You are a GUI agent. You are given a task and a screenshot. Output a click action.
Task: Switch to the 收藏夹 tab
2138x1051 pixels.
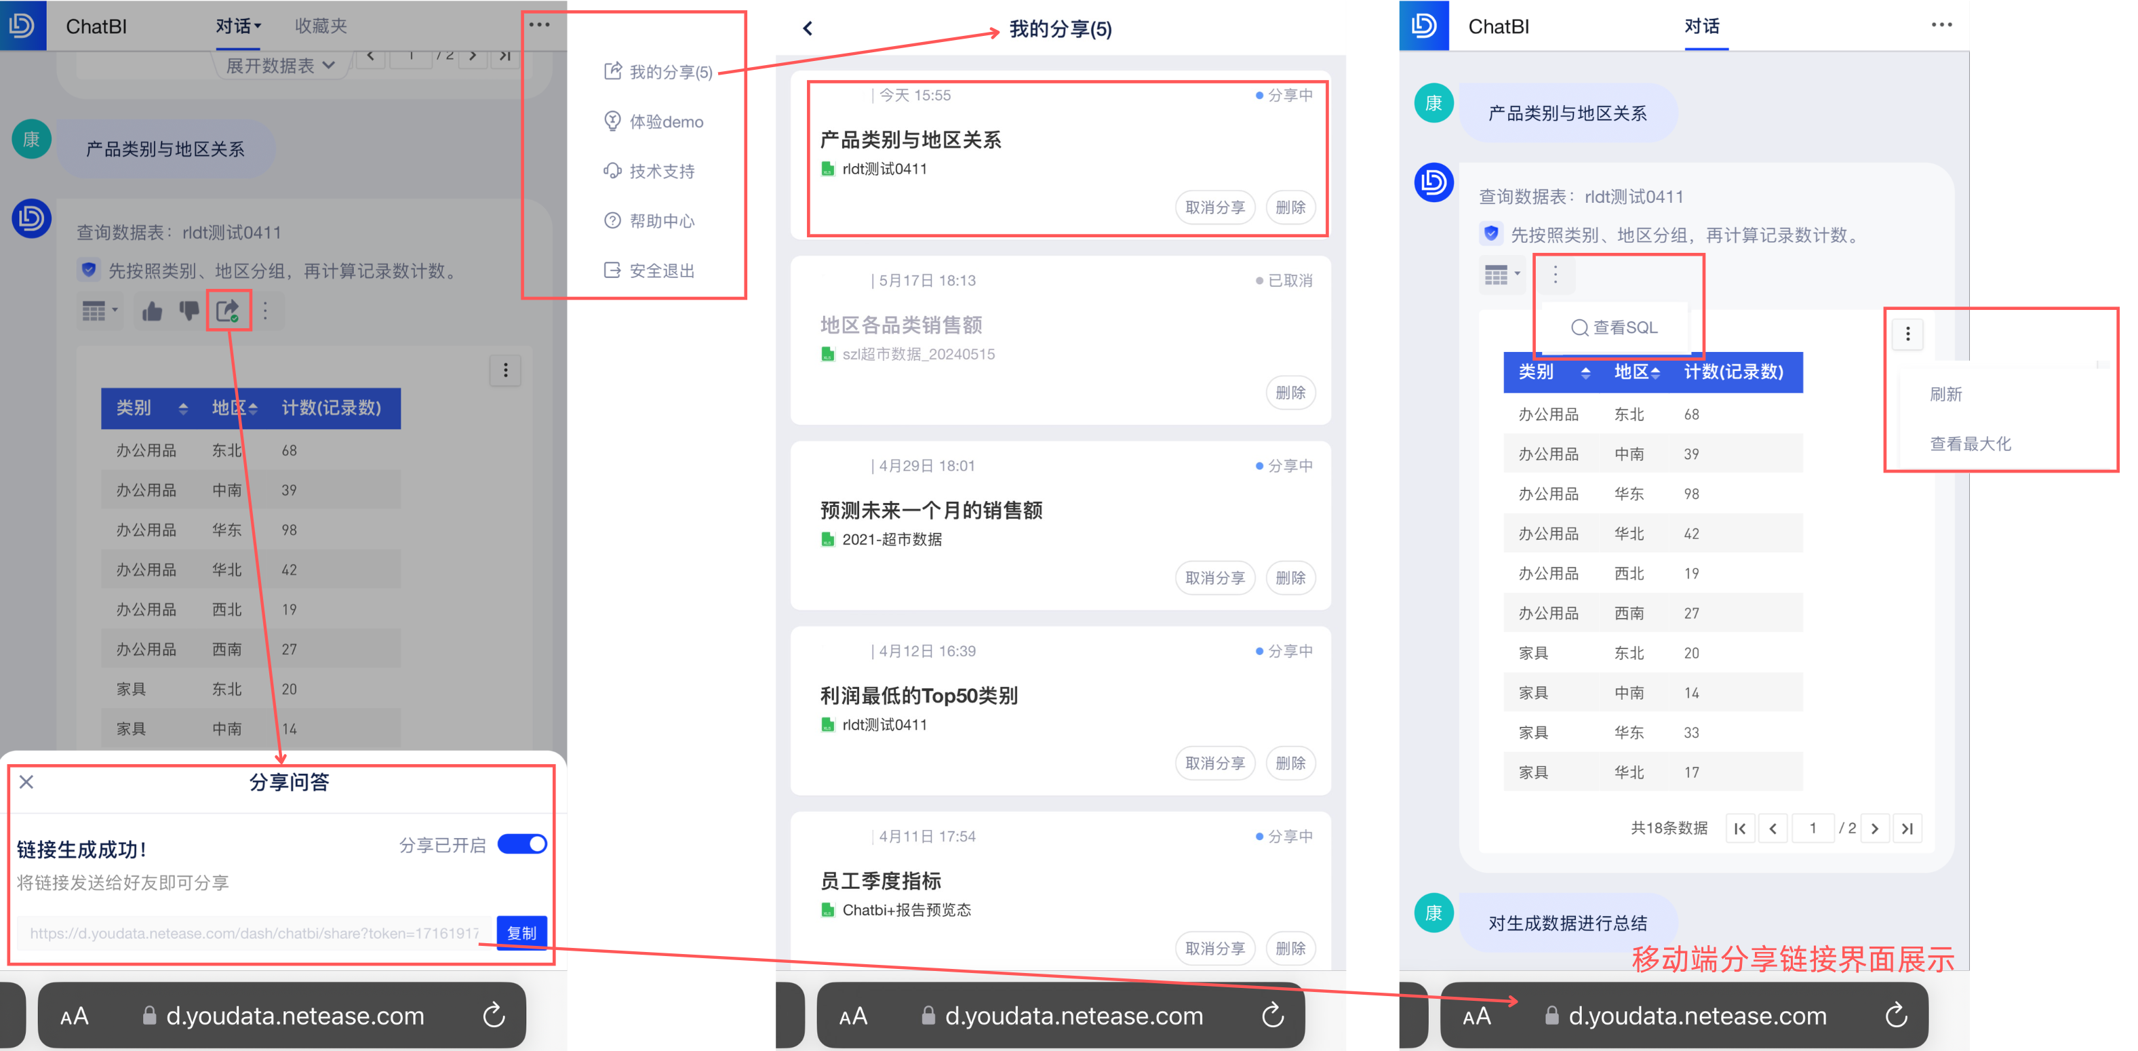(320, 26)
